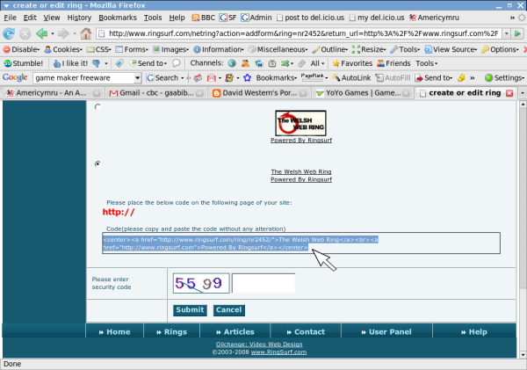Click the Articles nav link
This screenshot has width=527, height=370.
pos(235,331)
